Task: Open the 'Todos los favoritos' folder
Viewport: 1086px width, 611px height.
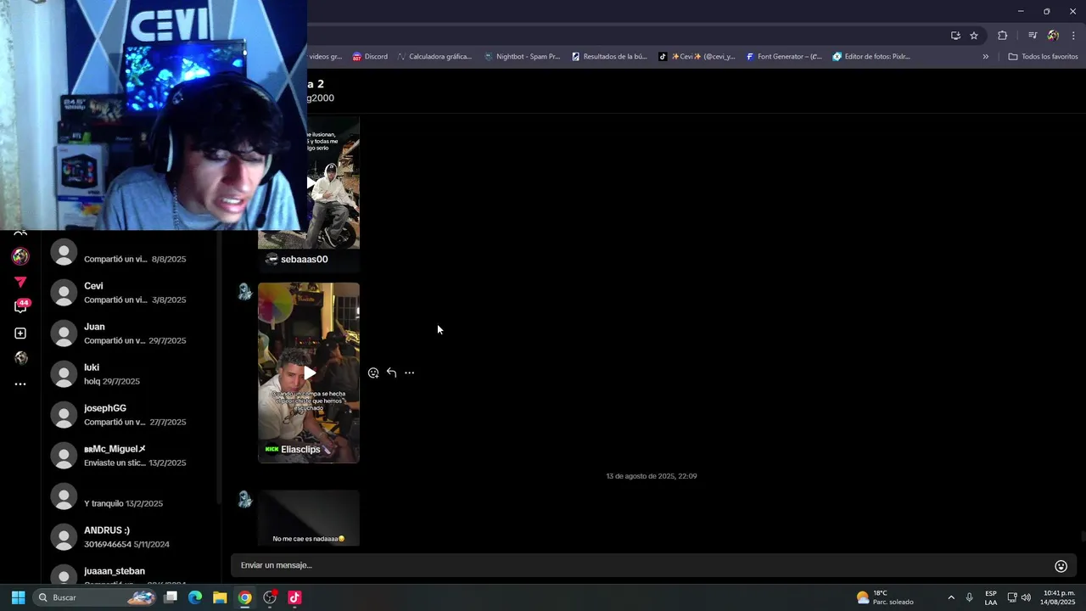Action: click(x=1043, y=57)
